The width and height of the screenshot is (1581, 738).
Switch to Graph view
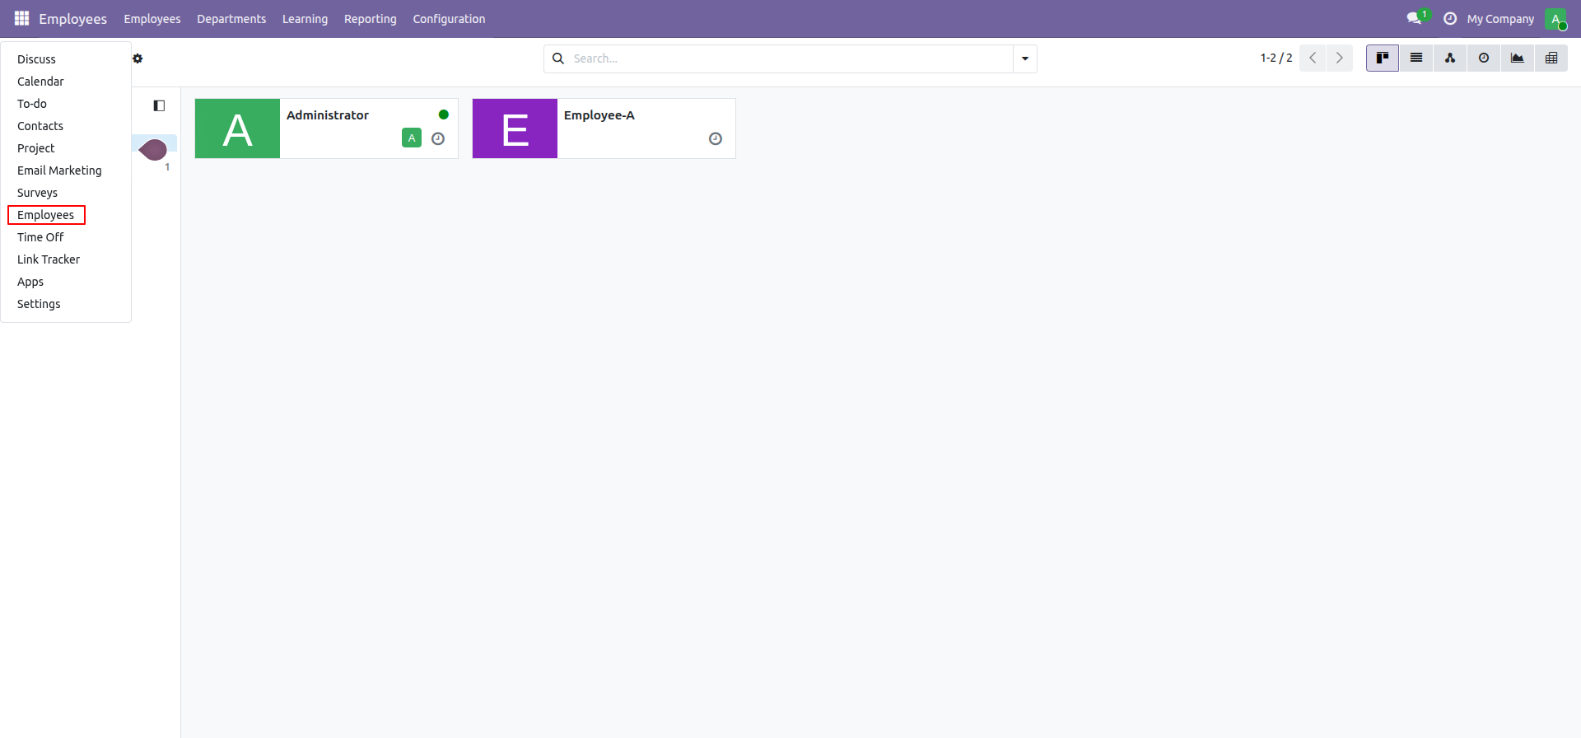coord(1518,58)
